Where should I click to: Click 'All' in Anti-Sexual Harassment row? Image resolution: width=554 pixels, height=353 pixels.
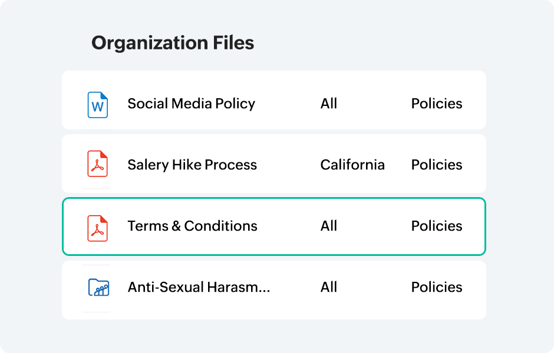[328, 287]
